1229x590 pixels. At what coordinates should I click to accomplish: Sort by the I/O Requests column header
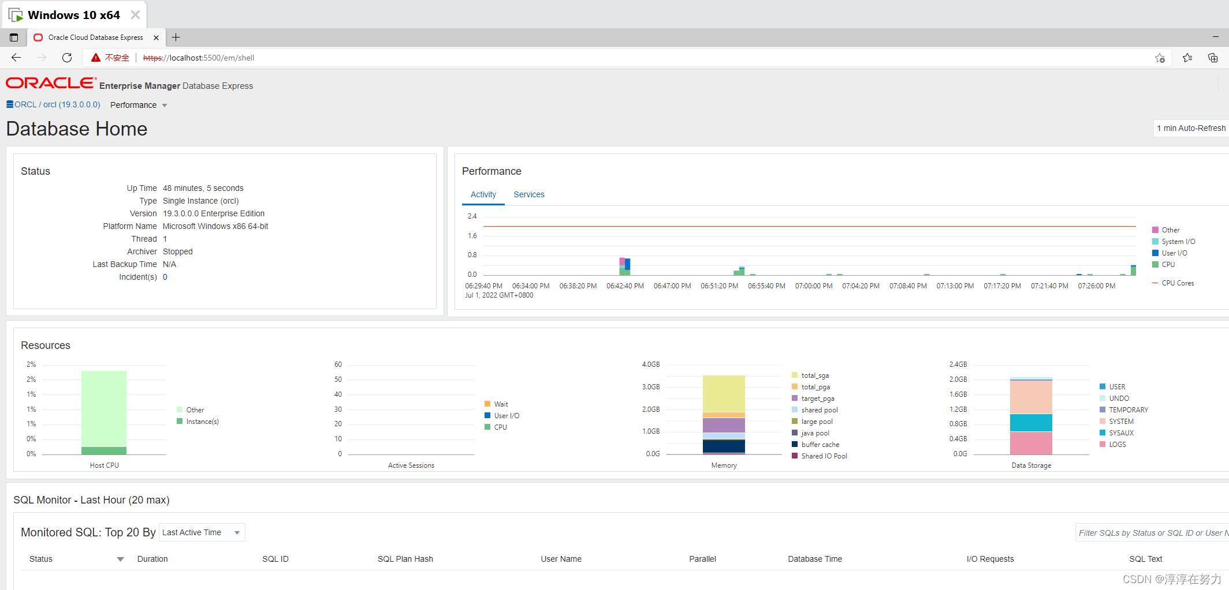(x=990, y=559)
